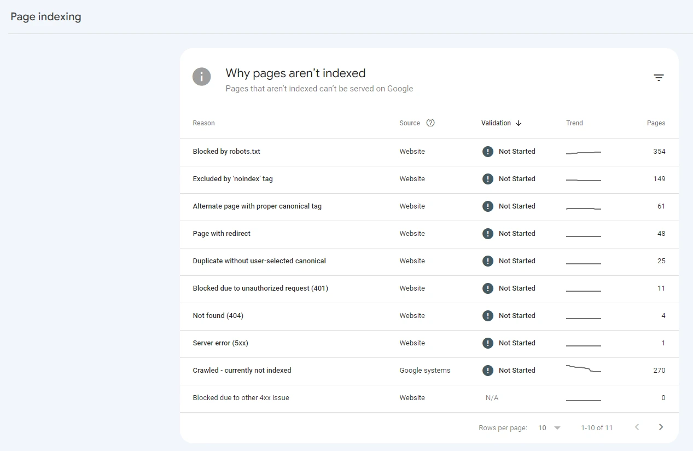Go to next page of results
Viewport: 693px width, 451px height.
click(661, 427)
